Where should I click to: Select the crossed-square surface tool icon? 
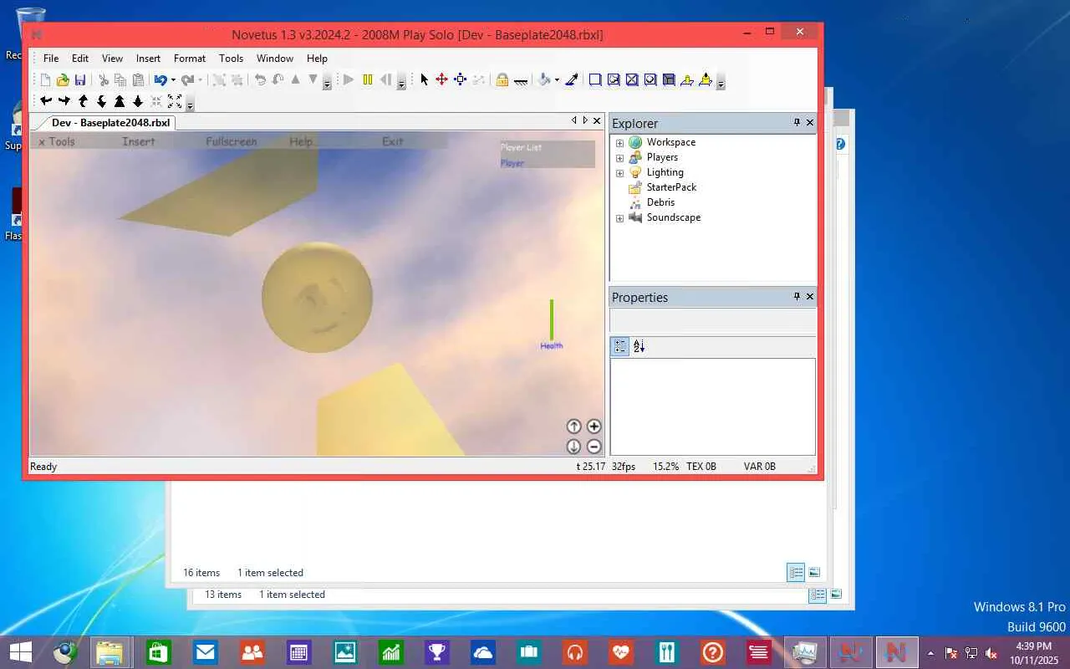pos(632,80)
